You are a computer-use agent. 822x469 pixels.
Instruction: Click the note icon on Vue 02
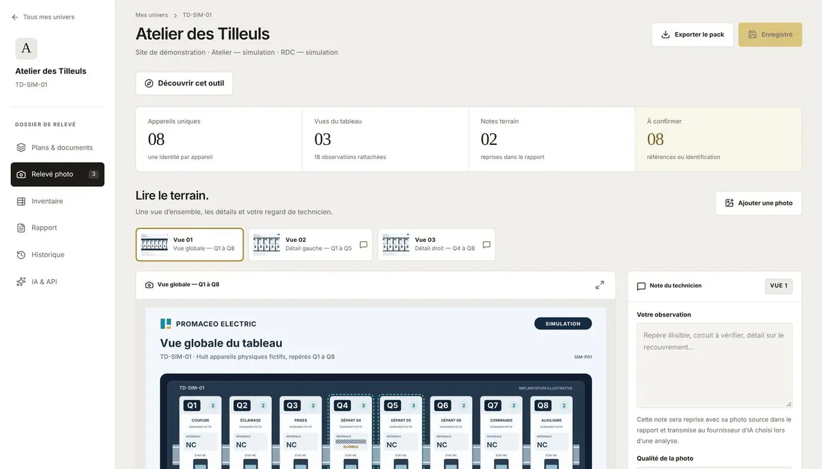click(363, 245)
